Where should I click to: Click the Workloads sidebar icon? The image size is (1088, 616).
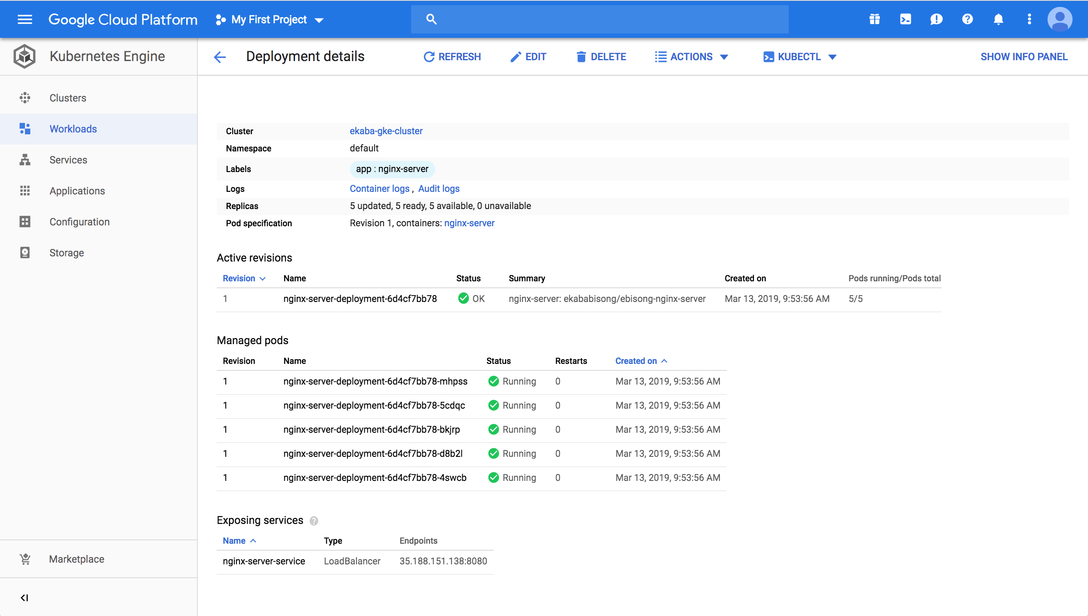pyautogui.click(x=25, y=129)
